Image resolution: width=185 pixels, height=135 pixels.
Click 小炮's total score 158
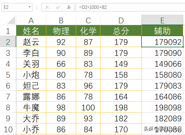tap(121, 74)
